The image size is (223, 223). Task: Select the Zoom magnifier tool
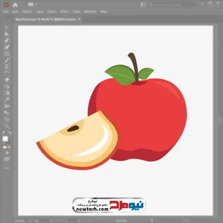point(7,126)
